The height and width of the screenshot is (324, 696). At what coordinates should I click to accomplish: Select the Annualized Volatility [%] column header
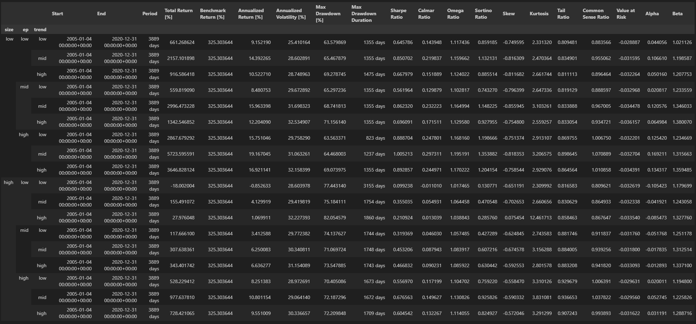pos(291,14)
